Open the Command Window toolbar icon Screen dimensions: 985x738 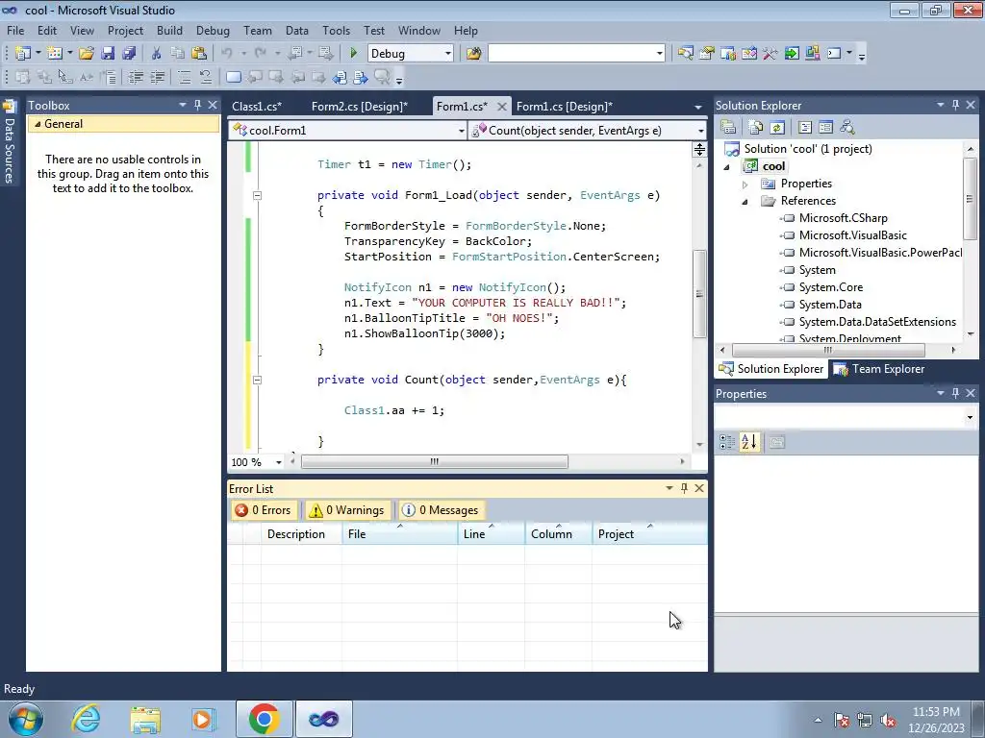pos(834,54)
